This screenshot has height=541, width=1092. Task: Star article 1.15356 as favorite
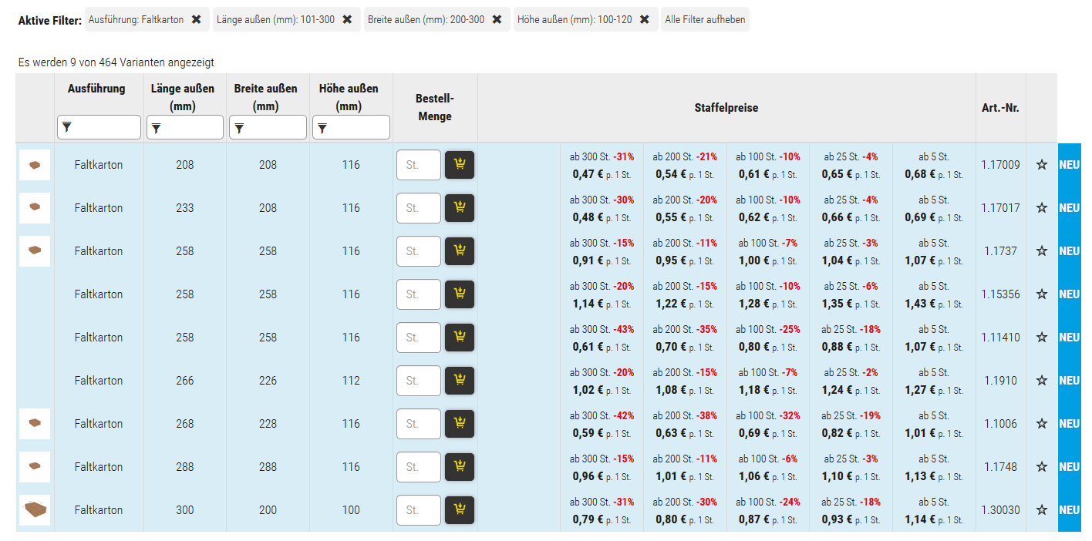[1042, 294]
